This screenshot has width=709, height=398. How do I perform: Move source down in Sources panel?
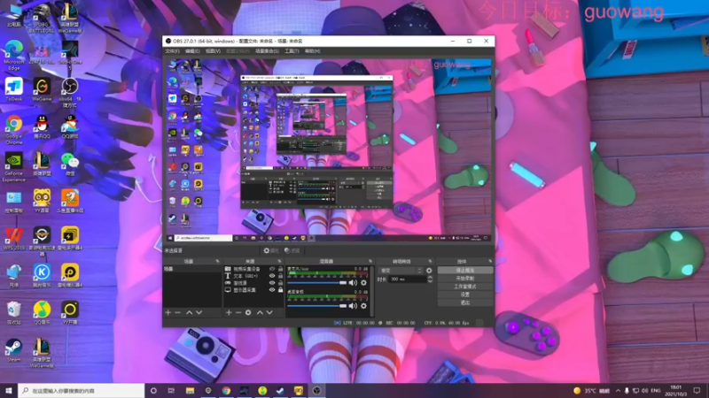[x=269, y=312]
